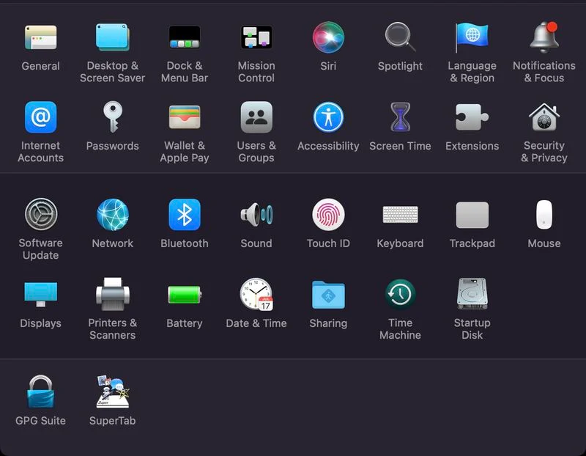Image resolution: width=586 pixels, height=456 pixels.
Task: Open Displays monitor icon
Action: tap(41, 294)
